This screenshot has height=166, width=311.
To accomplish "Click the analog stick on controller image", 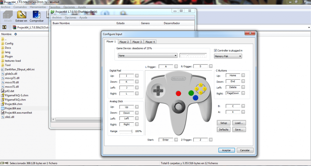I will pos(178,107).
